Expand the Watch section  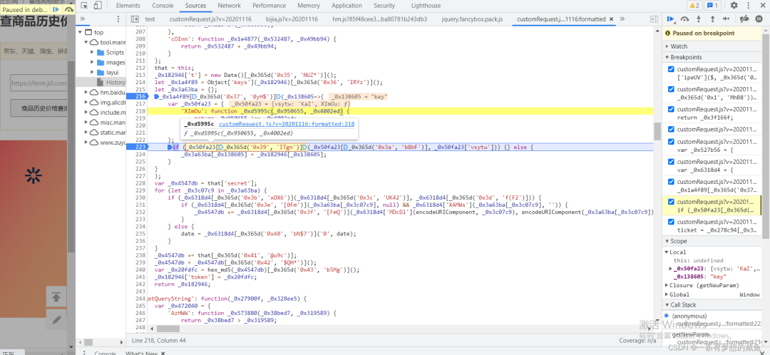(x=679, y=46)
